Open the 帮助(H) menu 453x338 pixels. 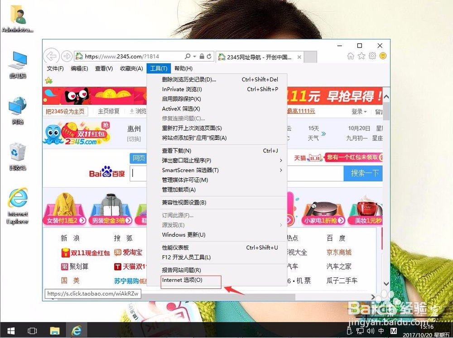(183, 68)
